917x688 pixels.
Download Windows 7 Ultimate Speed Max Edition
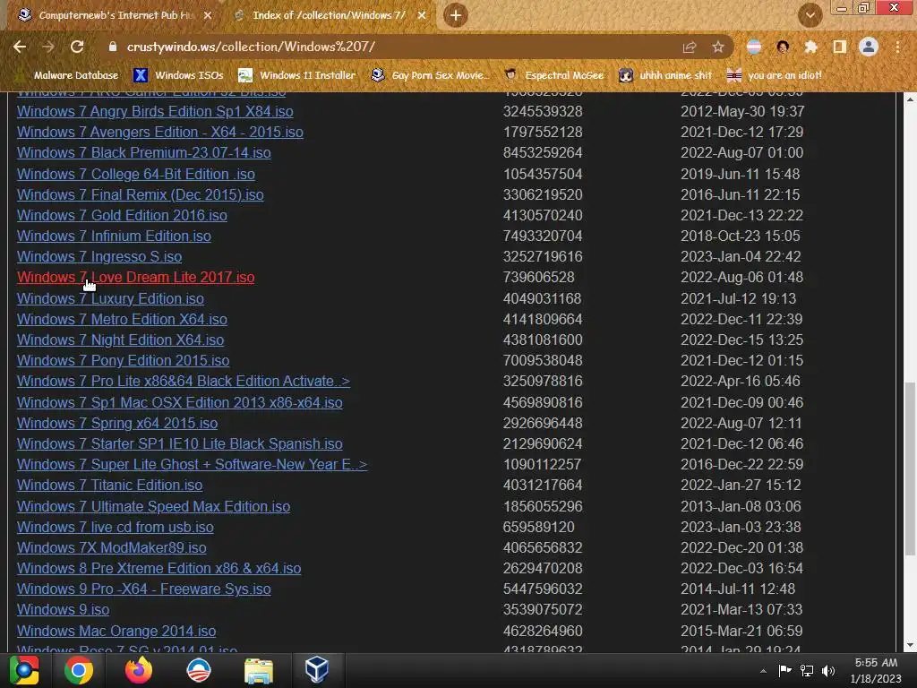click(x=153, y=506)
